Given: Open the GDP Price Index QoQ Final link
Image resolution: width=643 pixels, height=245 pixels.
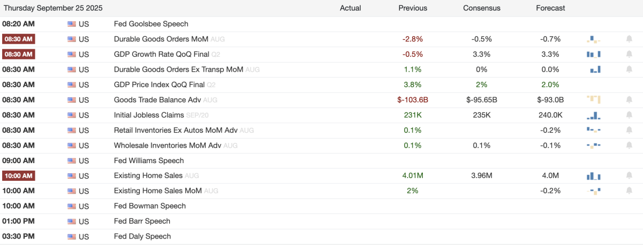Looking at the screenshot, I should coord(160,85).
